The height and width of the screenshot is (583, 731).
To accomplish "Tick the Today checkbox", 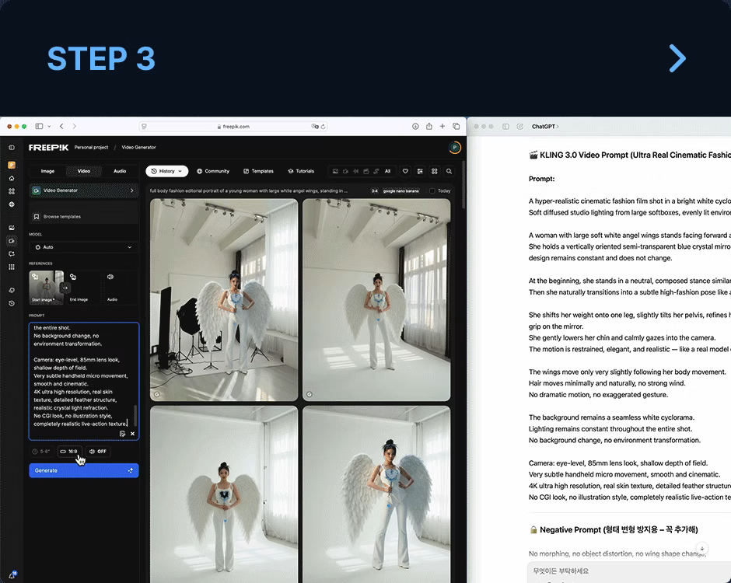I will click(x=432, y=190).
